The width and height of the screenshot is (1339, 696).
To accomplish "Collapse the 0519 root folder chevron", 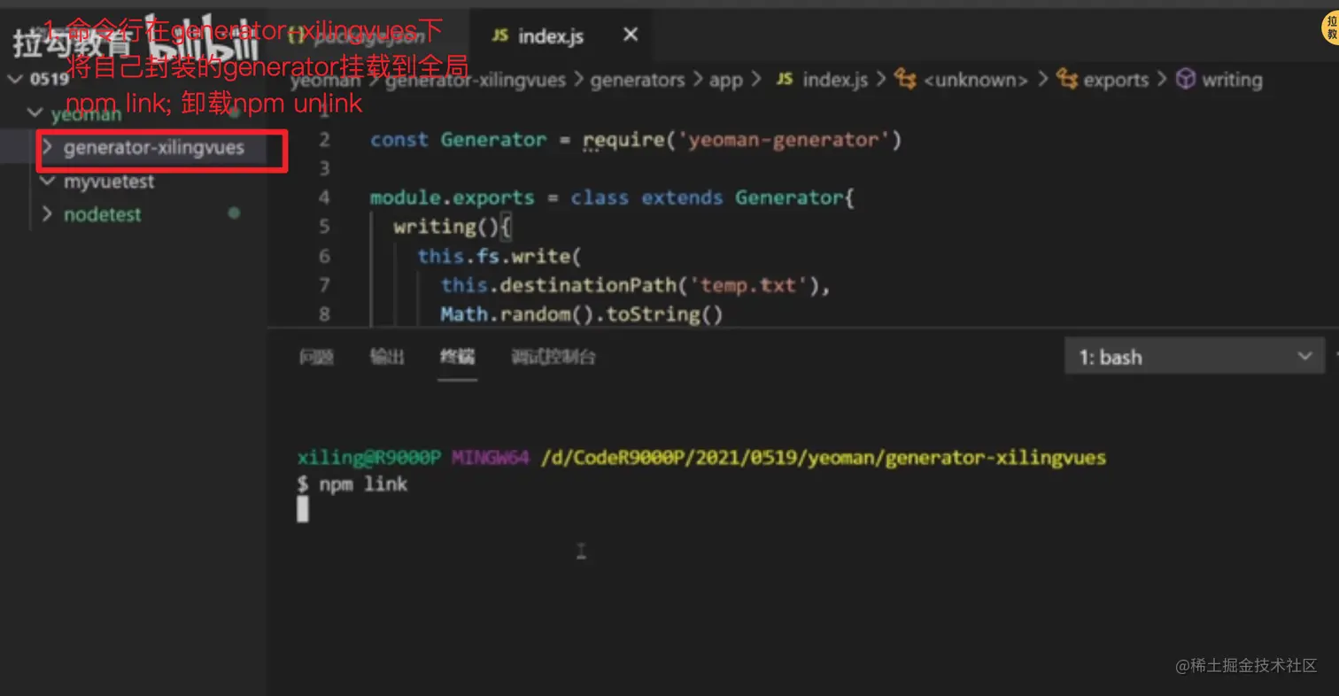I will (15, 78).
